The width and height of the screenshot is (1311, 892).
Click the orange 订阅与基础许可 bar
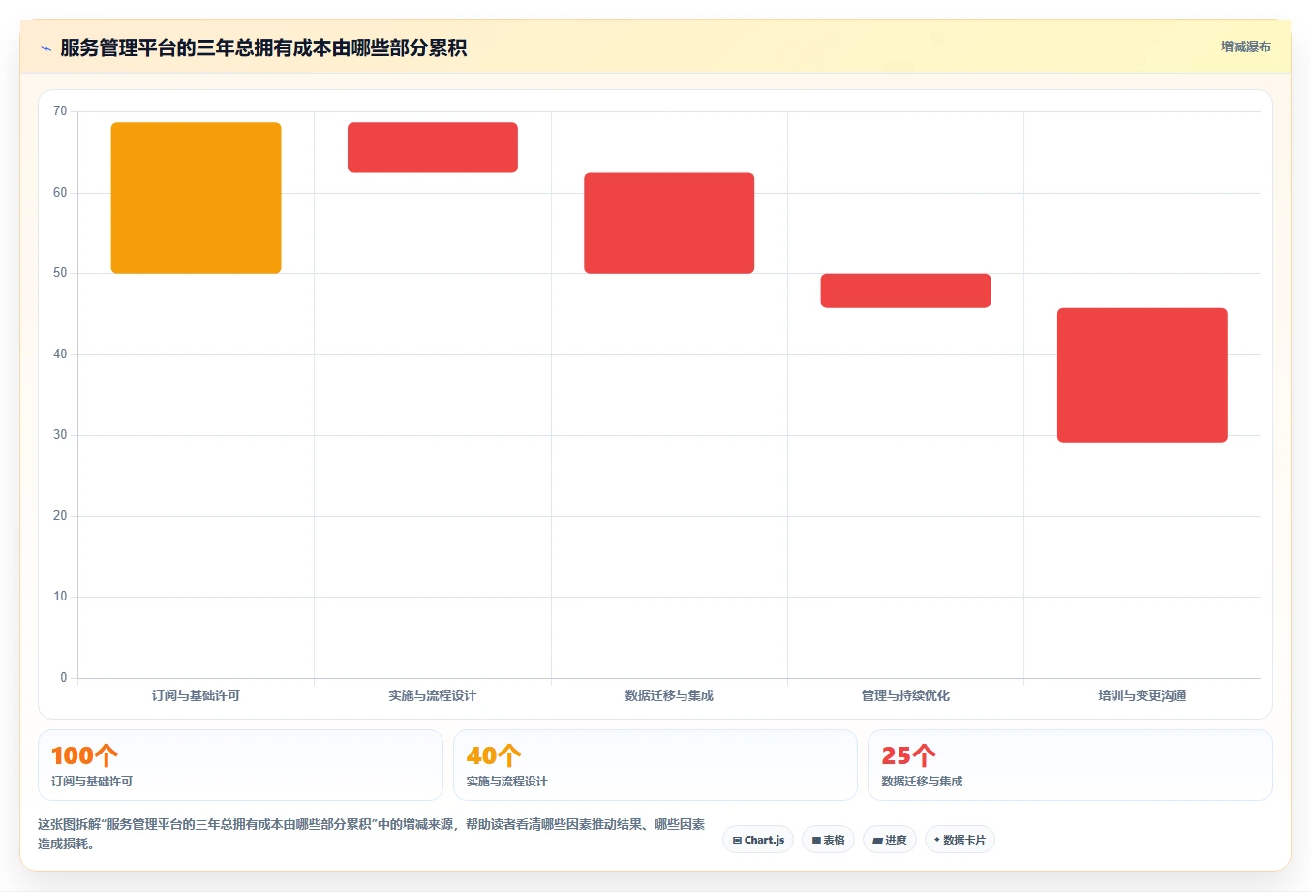pos(197,198)
